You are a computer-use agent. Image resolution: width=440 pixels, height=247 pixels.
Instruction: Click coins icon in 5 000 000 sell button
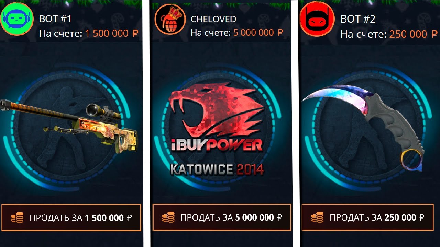click(x=168, y=218)
